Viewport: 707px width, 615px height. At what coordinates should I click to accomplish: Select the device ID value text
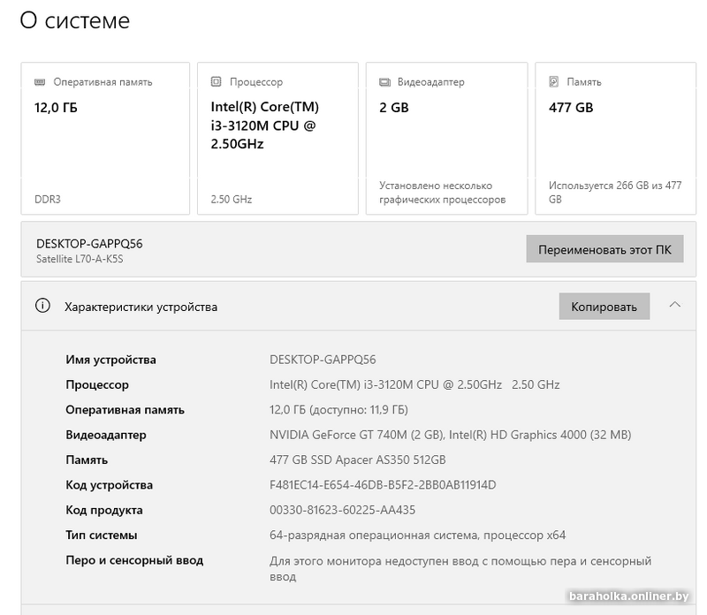tap(383, 485)
